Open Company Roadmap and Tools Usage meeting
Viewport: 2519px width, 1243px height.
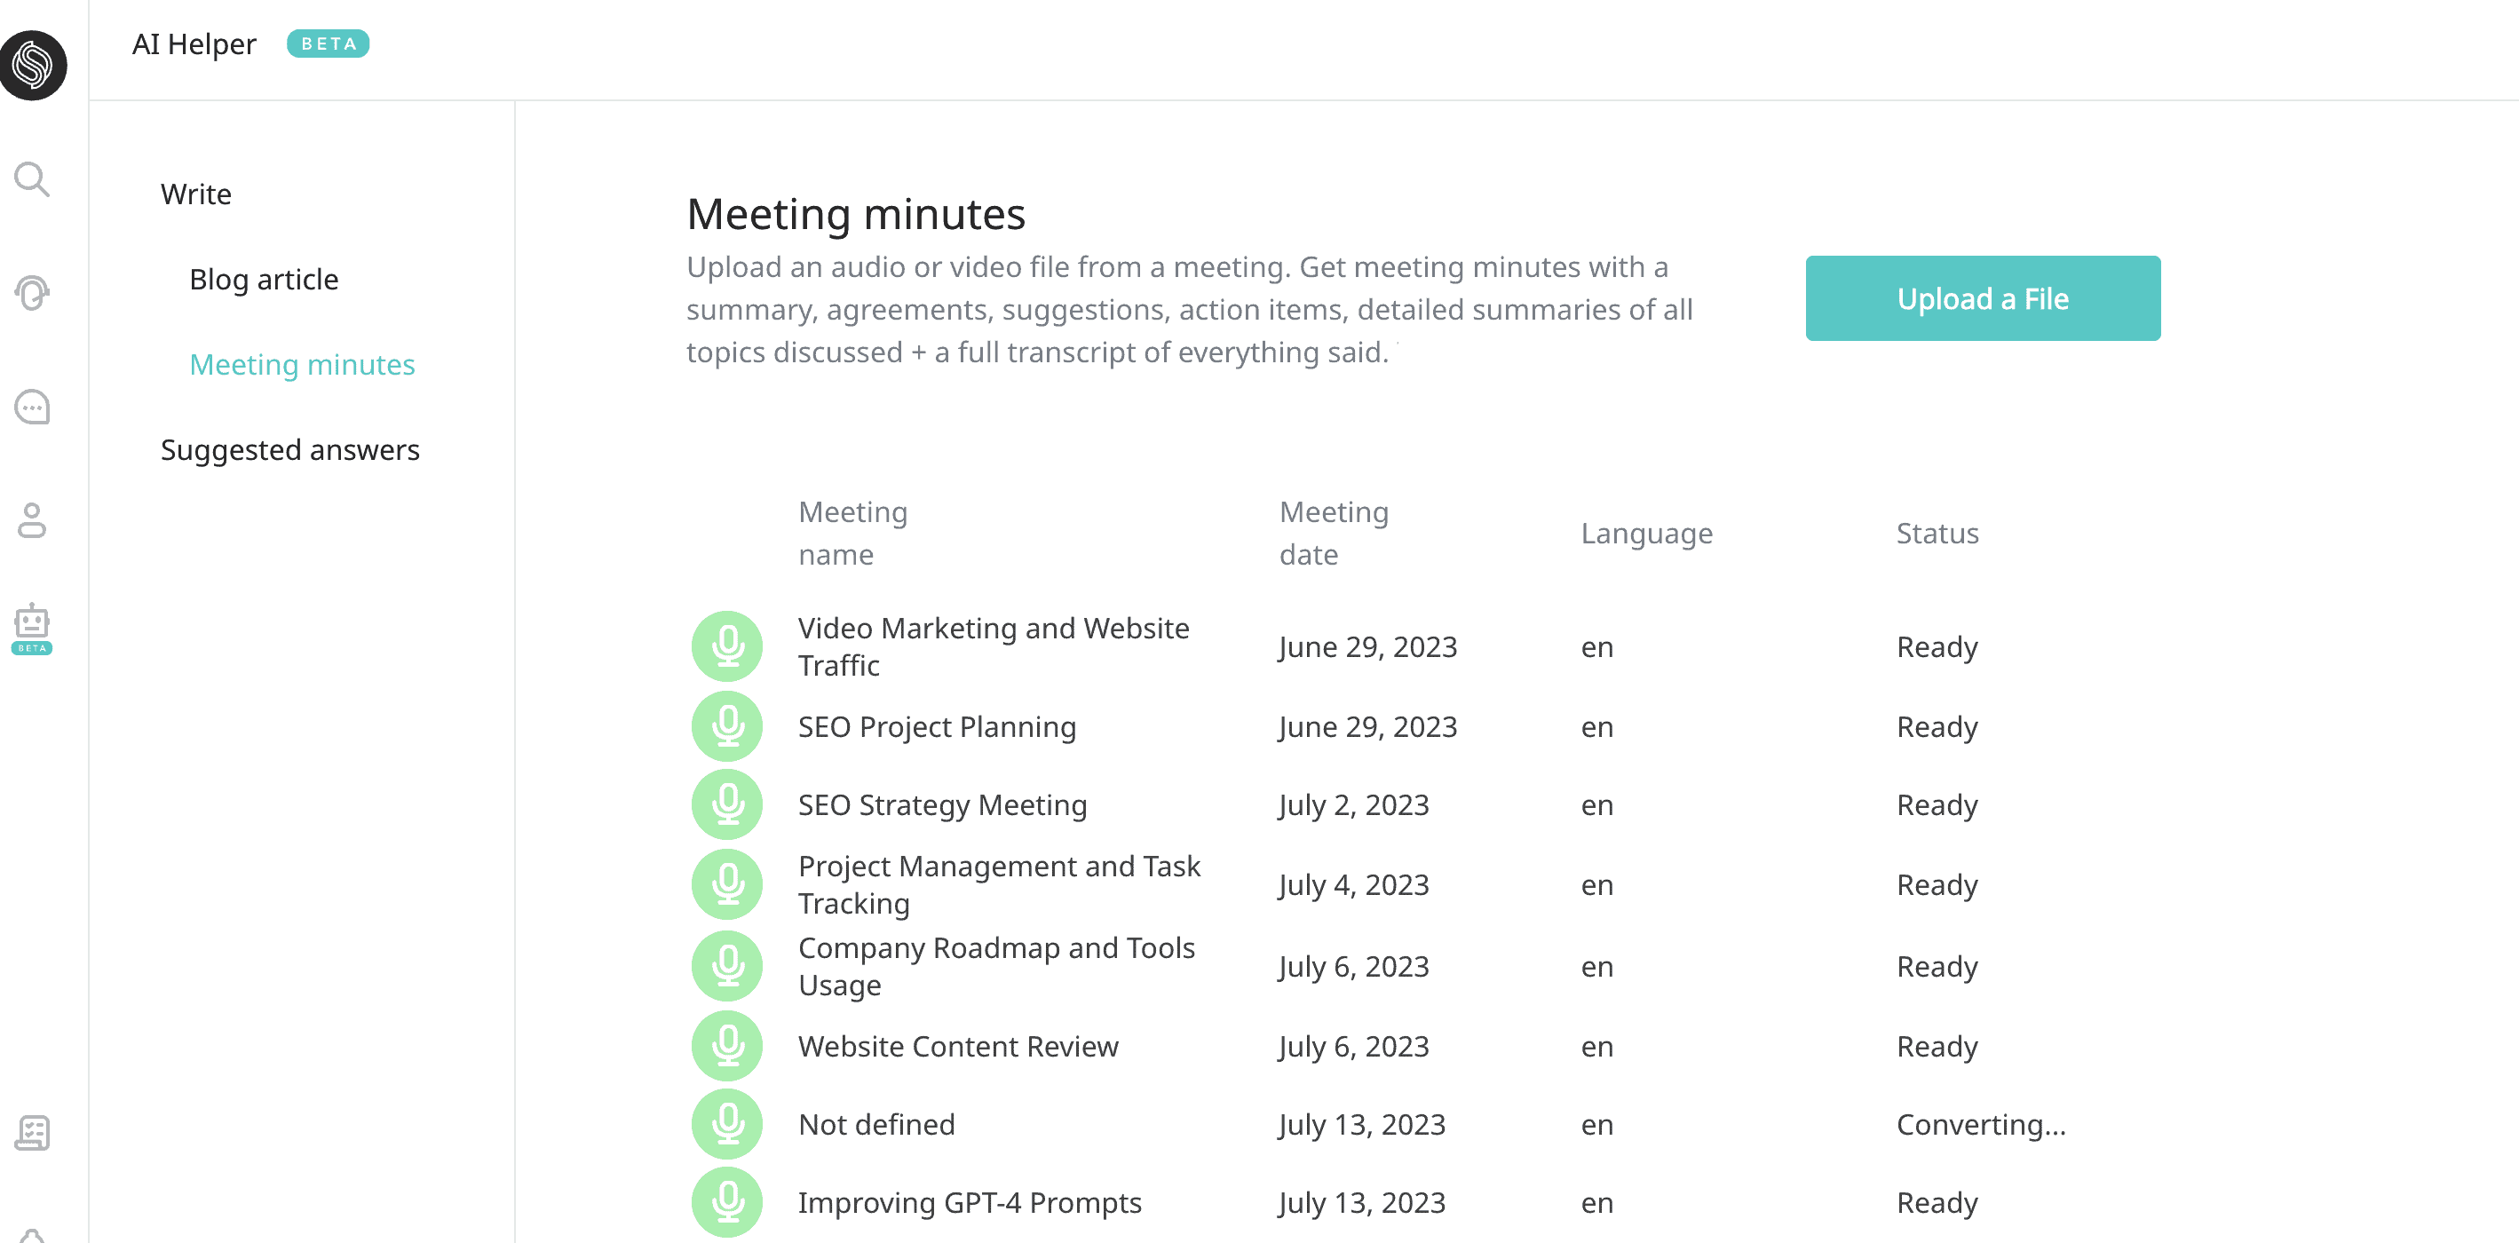pyautogui.click(x=996, y=966)
